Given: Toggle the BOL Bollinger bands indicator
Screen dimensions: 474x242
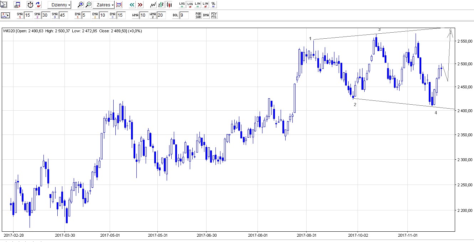Looking at the screenshot, I should pos(175,15).
